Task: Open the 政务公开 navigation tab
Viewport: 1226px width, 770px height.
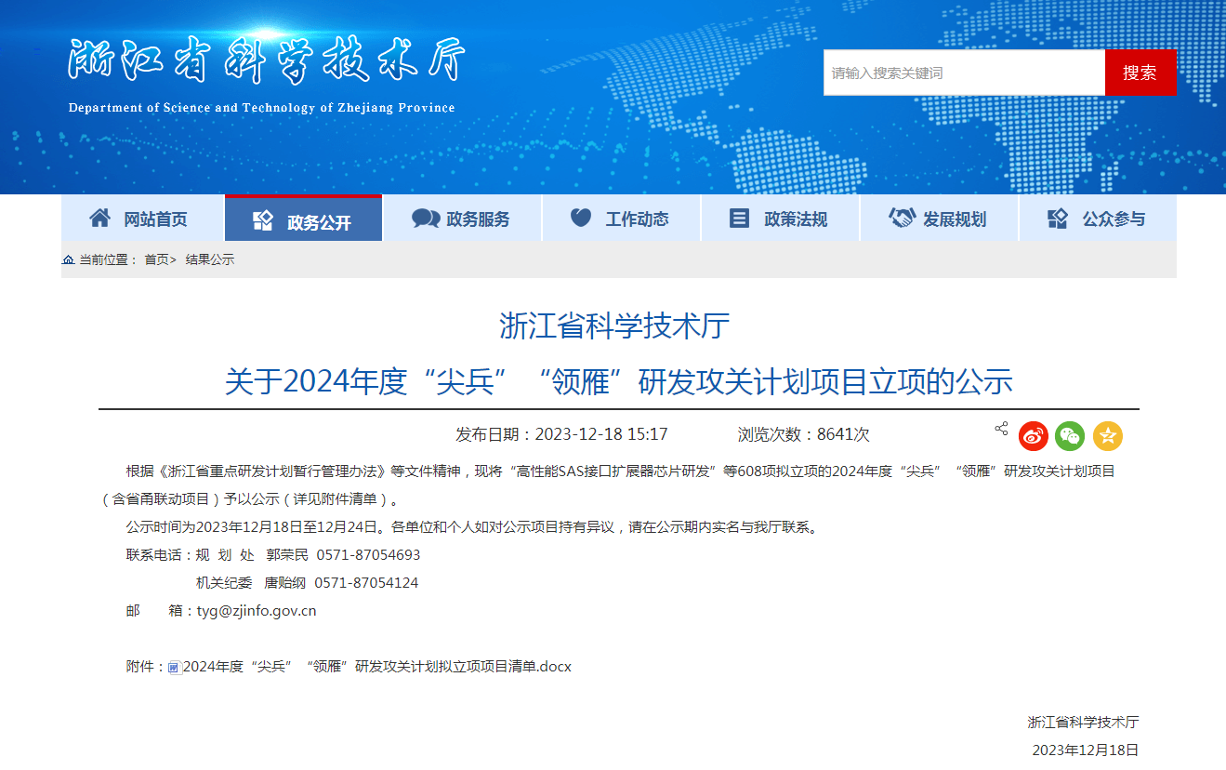Action: [x=303, y=221]
